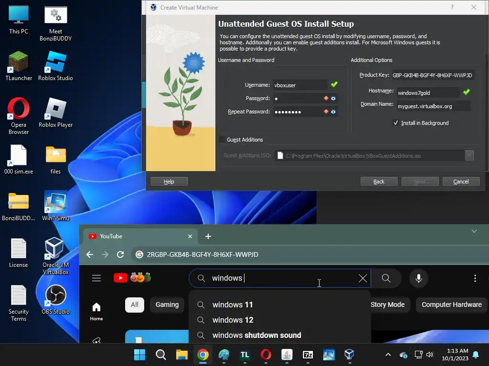Open TLauncher from taskbar
The image size is (489, 366).
point(245,355)
